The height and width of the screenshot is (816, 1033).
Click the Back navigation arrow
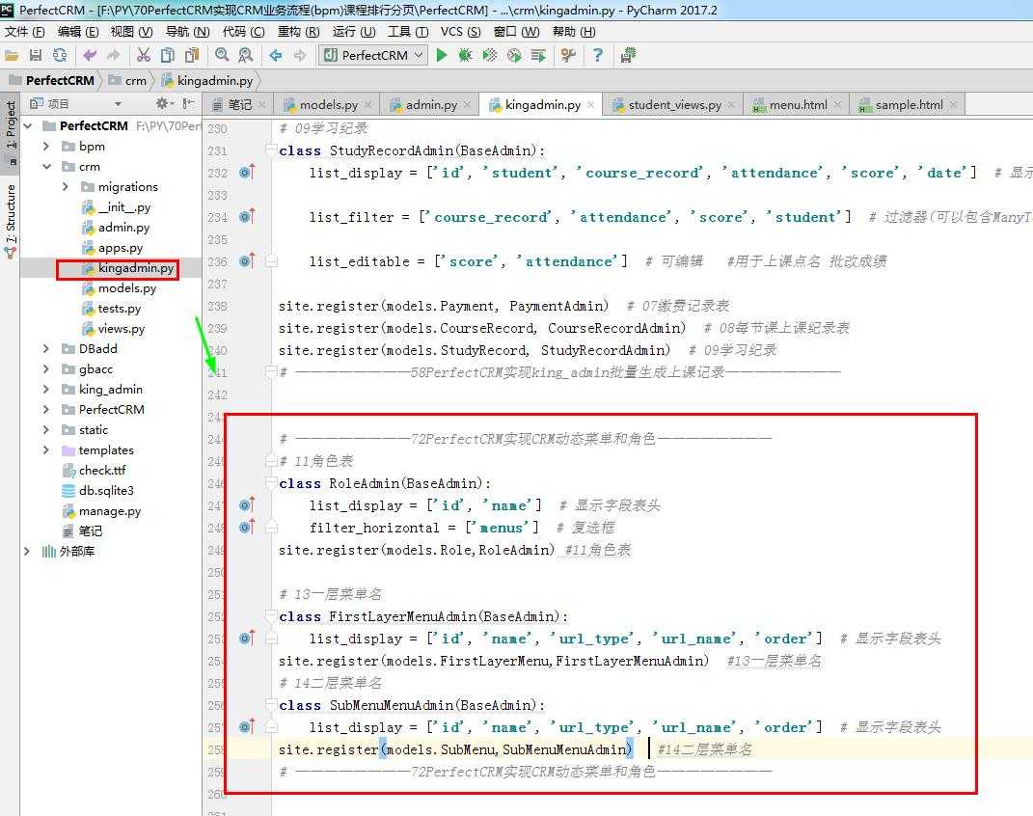(x=276, y=55)
